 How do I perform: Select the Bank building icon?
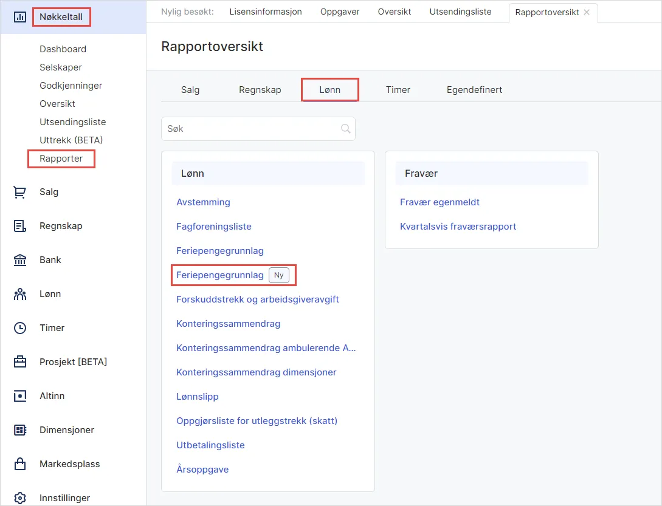pyautogui.click(x=20, y=259)
